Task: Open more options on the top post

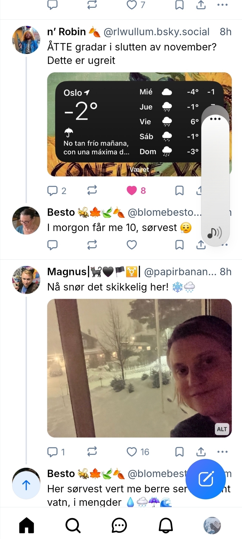Action: tap(222, 5)
